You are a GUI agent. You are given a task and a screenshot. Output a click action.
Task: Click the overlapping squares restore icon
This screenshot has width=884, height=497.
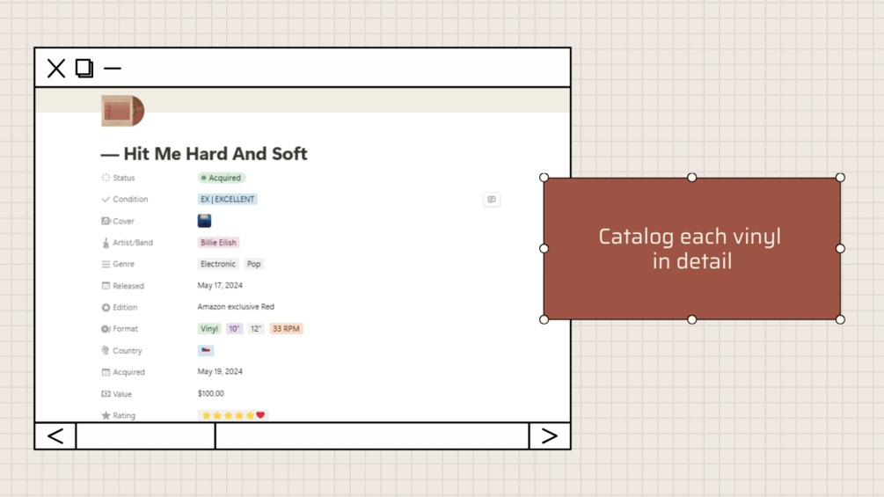[x=84, y=69]
